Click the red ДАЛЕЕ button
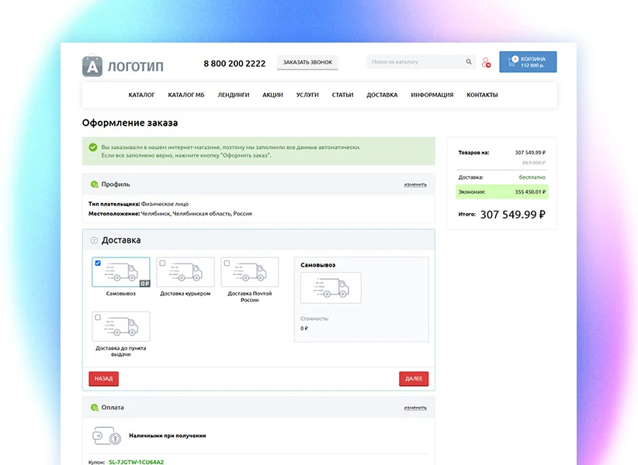638x465 pixels. (414, 378)
